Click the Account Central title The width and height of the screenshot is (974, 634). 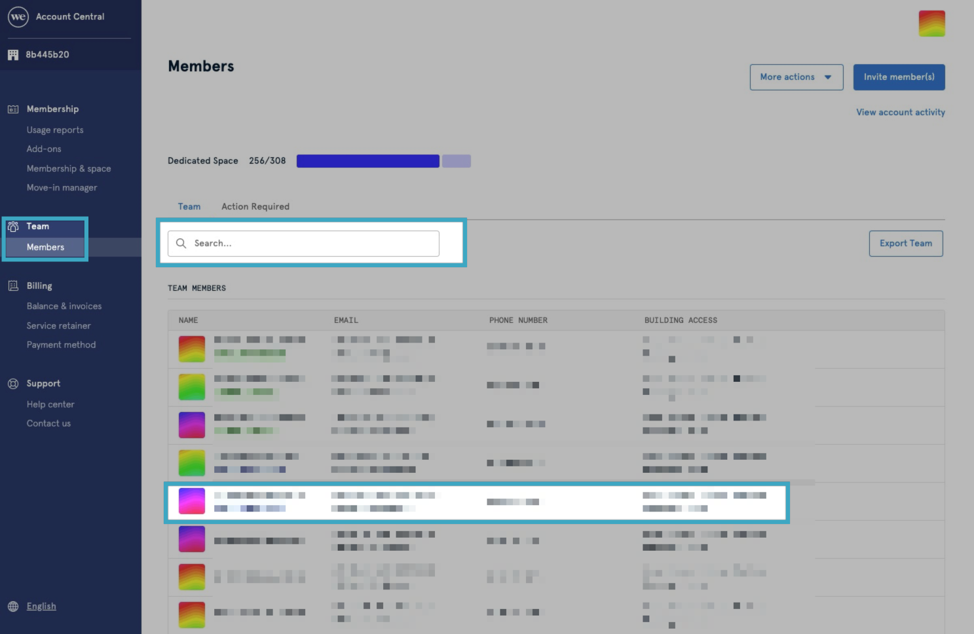[70, 17]
